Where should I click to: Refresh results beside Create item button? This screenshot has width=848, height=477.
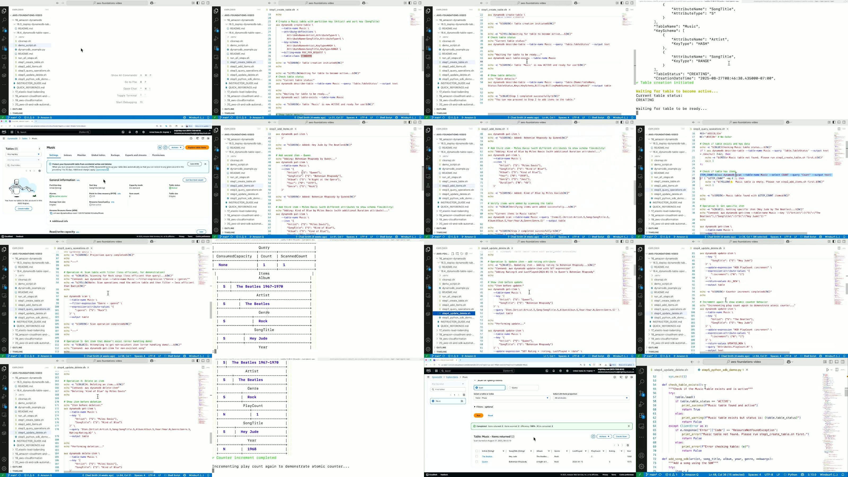click(x=593, y=436)
